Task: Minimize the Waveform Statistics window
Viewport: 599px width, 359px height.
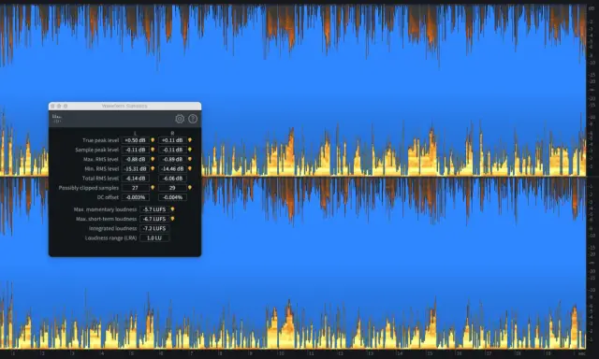Action: coord(59,106)
